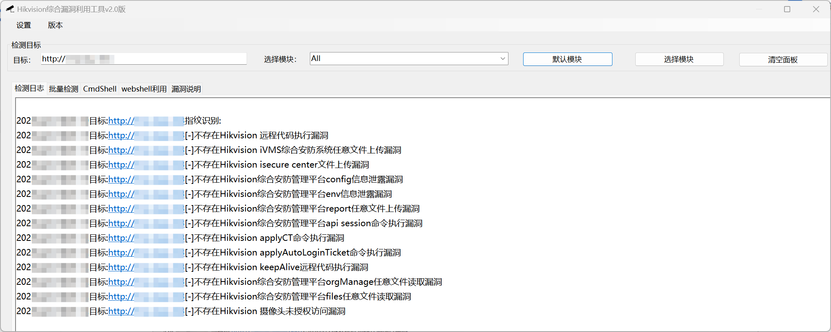Select the 'applyCT命令执行漏洞' log entry text

tap(302, 238)
